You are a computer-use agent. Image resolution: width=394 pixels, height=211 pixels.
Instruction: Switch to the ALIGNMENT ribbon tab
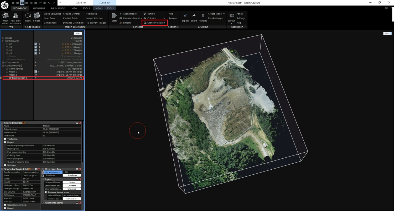pyautogui.click(x=39, y=8)
